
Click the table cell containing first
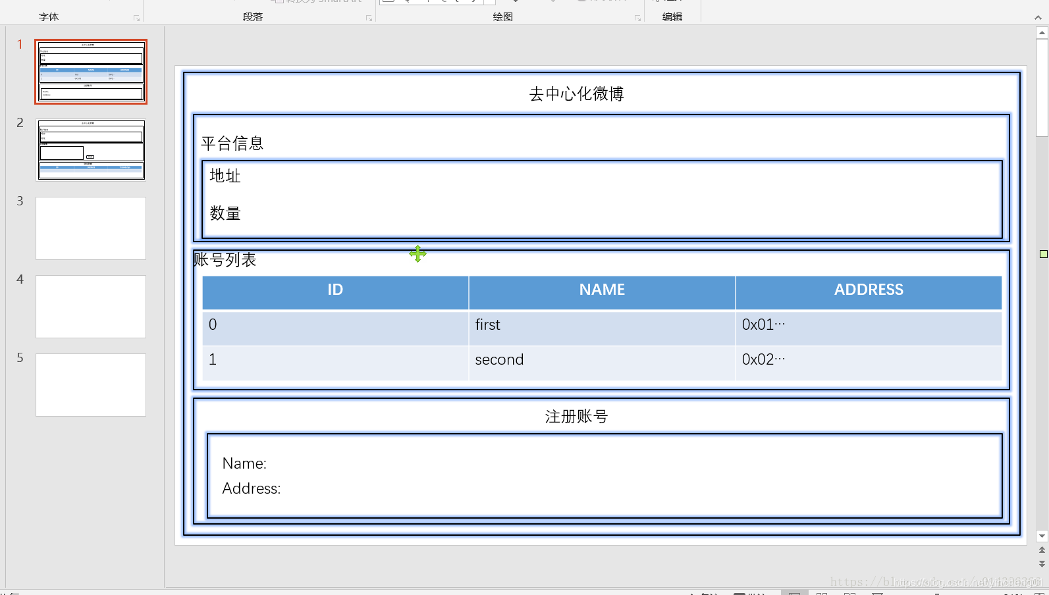(602, 328)
